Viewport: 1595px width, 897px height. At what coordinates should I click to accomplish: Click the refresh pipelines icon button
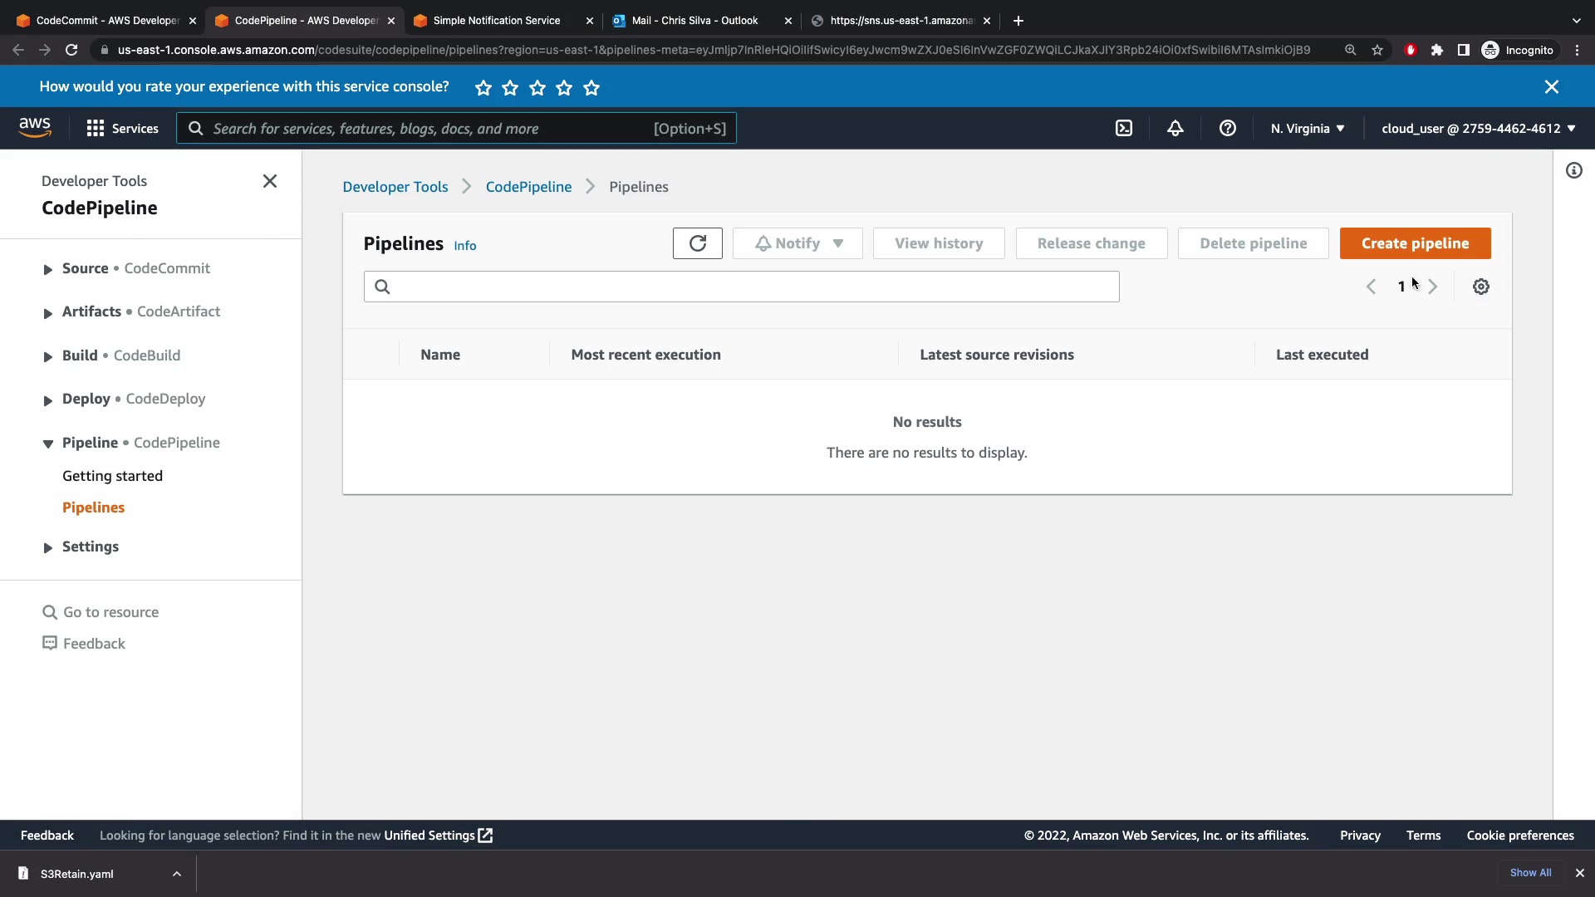pyautogui.click(x=697, y=243)
